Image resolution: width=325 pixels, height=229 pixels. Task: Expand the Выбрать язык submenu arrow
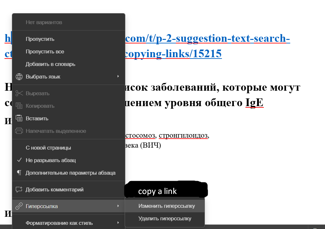point(118,77)
